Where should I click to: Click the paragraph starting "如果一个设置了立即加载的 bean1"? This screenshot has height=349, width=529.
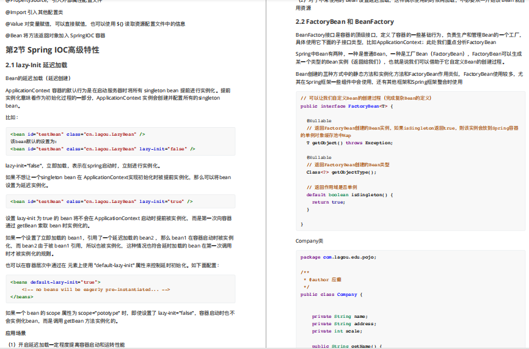(x=120, y=246)
